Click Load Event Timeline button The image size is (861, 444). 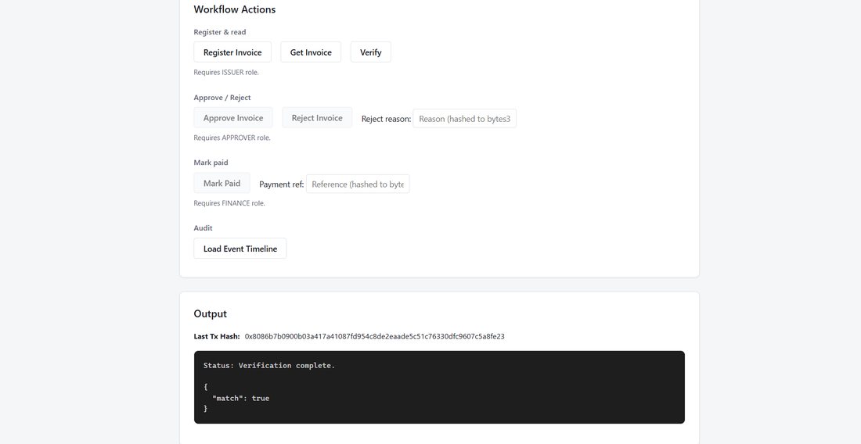(240, 249)
